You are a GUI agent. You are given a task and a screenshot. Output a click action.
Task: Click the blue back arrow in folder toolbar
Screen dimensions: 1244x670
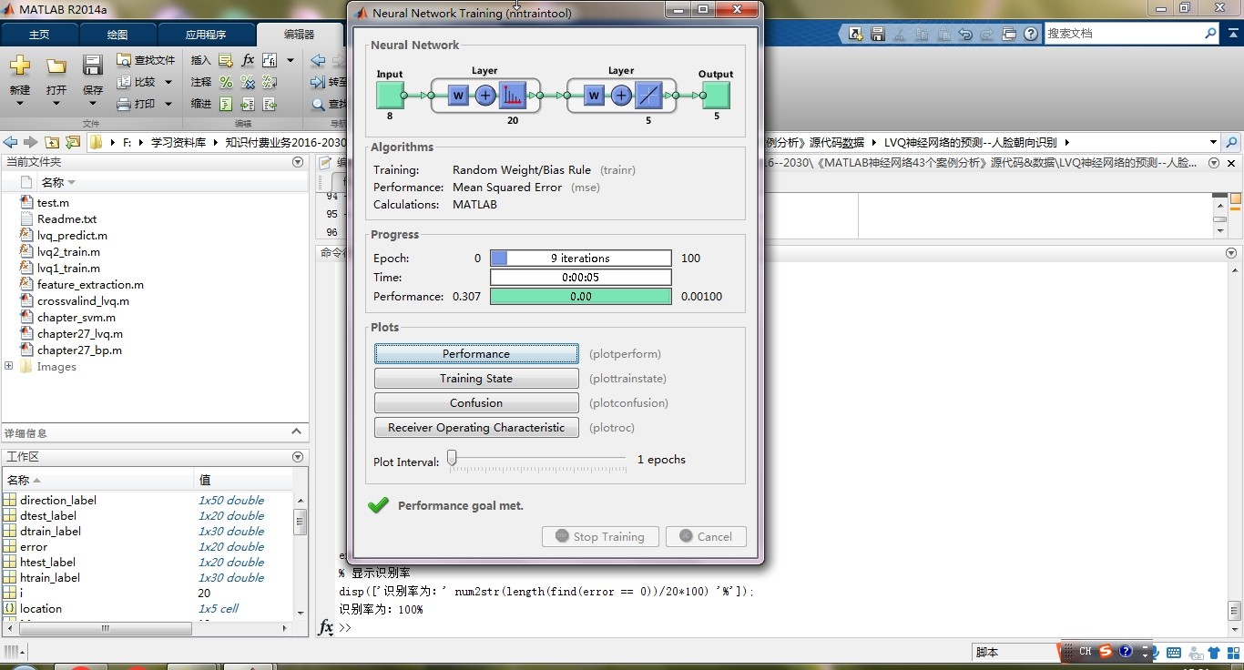coord(11,142)
